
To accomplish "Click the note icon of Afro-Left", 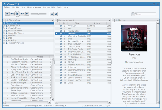I will (x=61, y=26).
